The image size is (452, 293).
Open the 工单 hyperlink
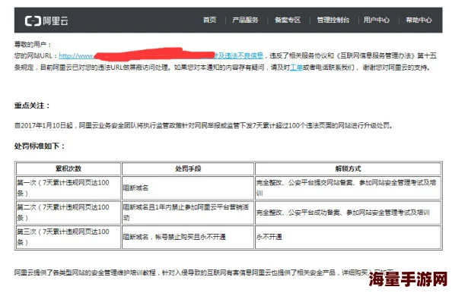pyautogui.click(x=296, y=68)
